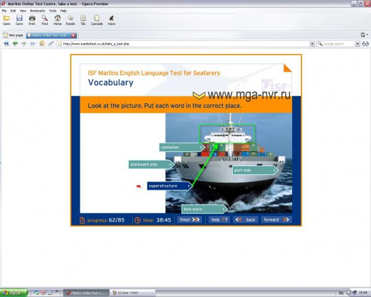Open the address bar history dropdown
Viewport: 371px width, 297px height.
312,44
